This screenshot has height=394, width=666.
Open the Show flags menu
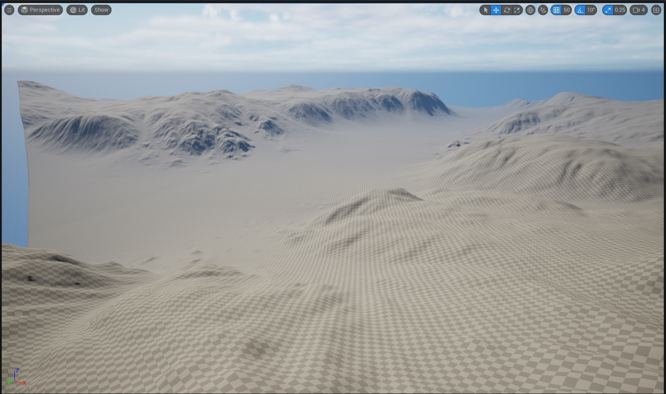point(101,10)
